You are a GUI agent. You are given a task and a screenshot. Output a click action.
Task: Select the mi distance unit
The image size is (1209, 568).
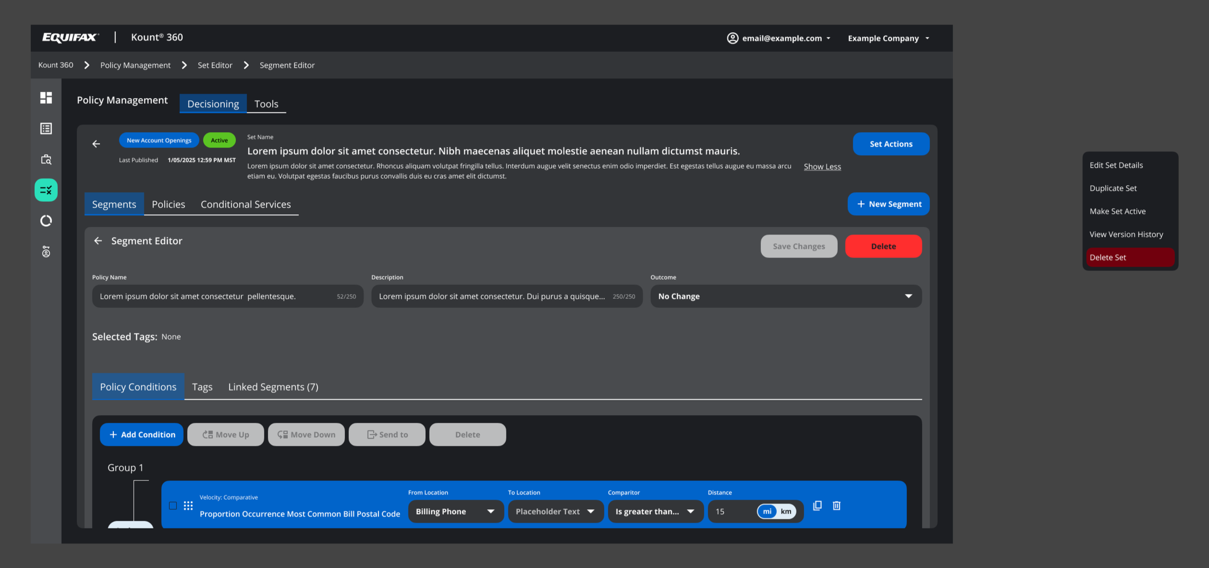pos(767,512)
